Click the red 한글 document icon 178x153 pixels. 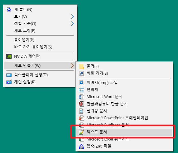tap(81, 104)
